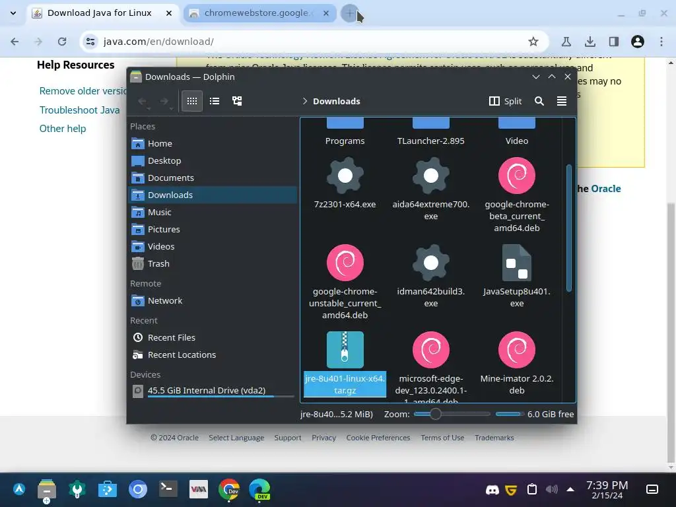Select the TLauncher-2.895 folder
The image size is (676, 507).
tap(430, 132)
